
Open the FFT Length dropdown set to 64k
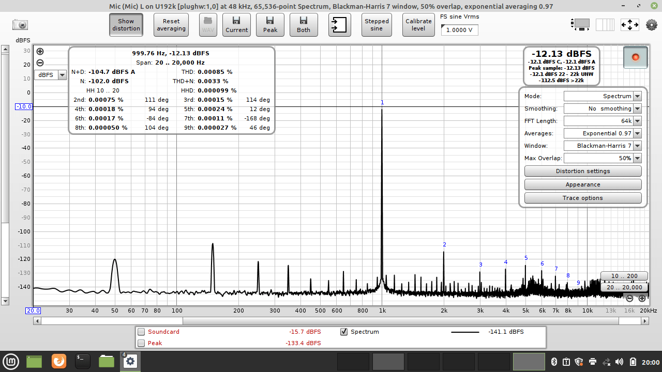[603, 121]
